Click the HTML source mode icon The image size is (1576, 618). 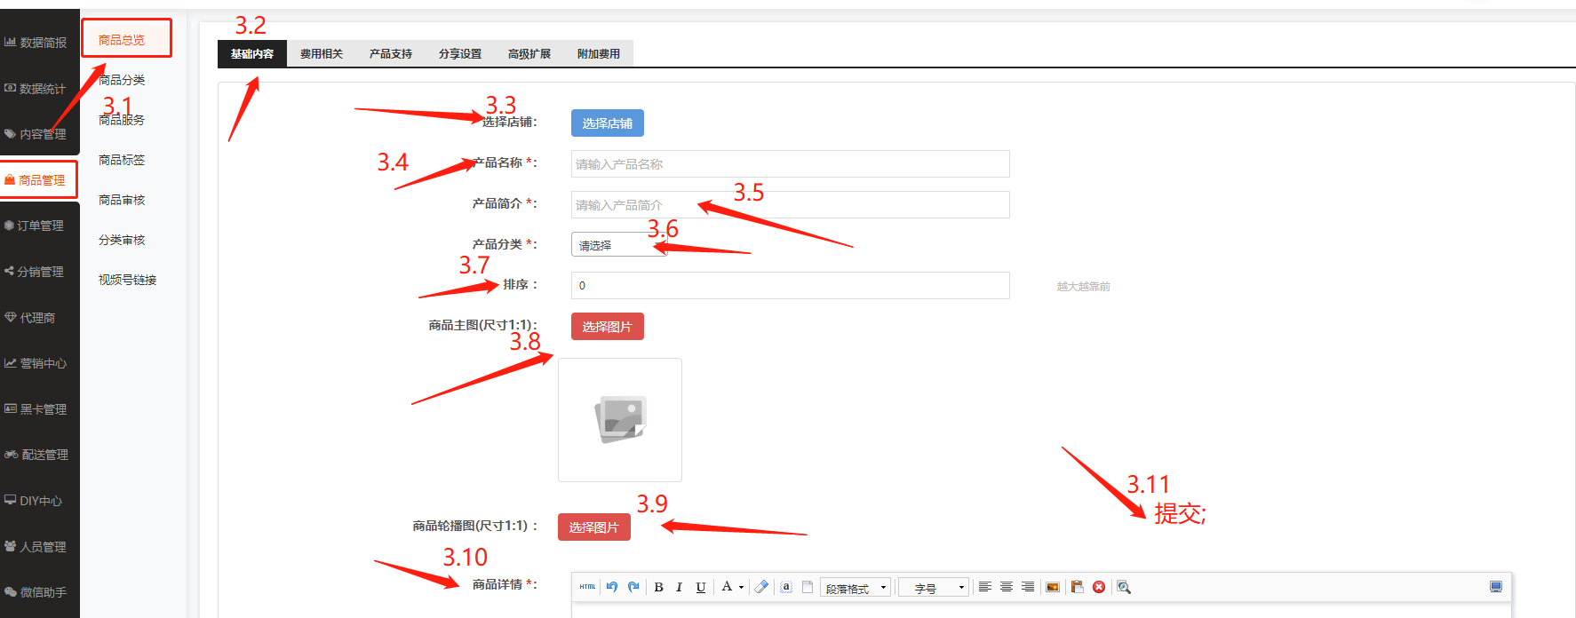(587, 587)
